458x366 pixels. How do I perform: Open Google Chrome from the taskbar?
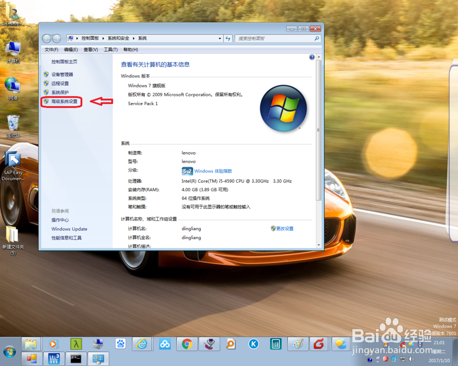point(187,344)
